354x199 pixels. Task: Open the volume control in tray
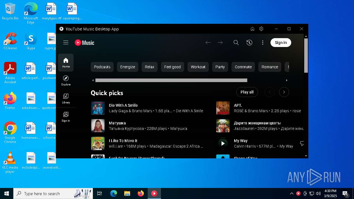318,193
